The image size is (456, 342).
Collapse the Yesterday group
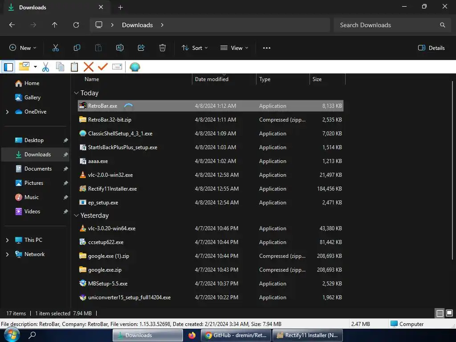pos(76,216)
